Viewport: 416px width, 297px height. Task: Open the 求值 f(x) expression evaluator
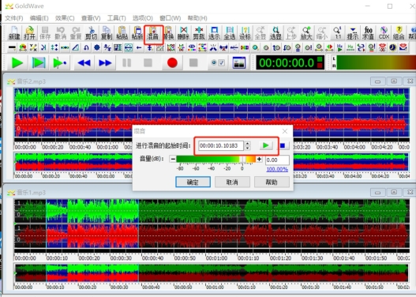click(x=369, y=33)
